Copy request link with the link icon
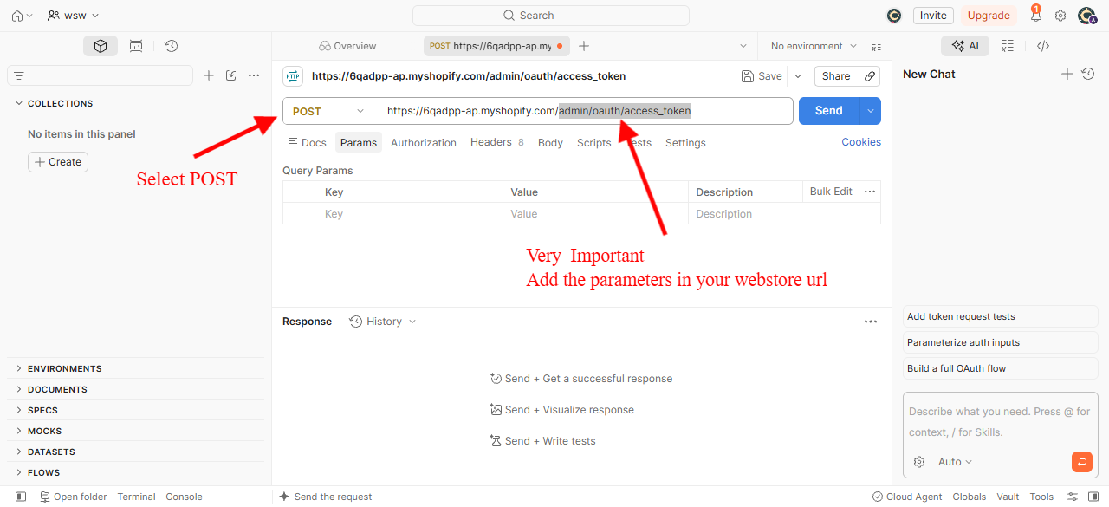The height and width of the screenshot is (507, 1109). (870, 76)
